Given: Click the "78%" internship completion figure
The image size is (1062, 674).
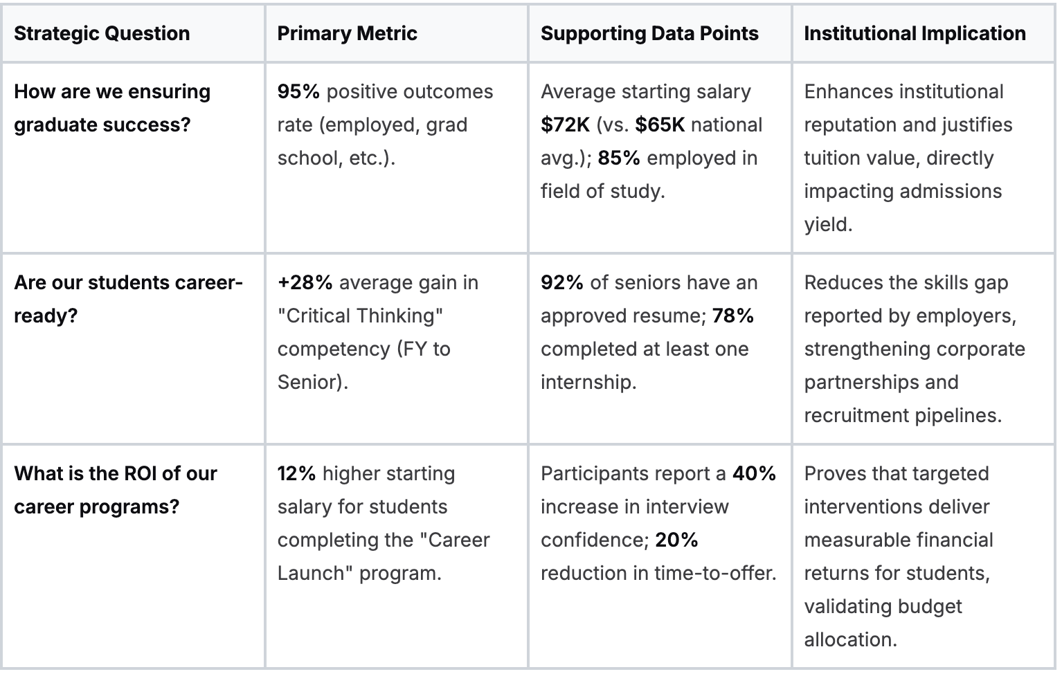Looking at the screenshot, I should click(733, 316).
